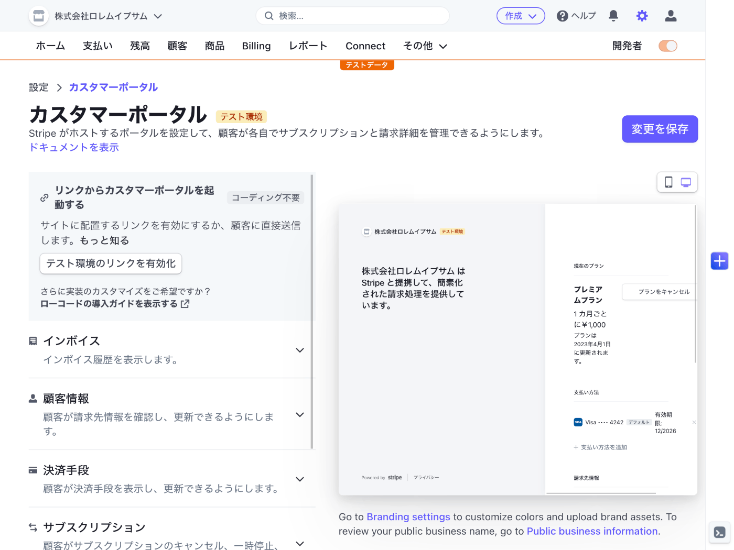Image resolution: width=734 pixels, height=550 pixels.
Task: Open Public business information link
Action: 592,531
